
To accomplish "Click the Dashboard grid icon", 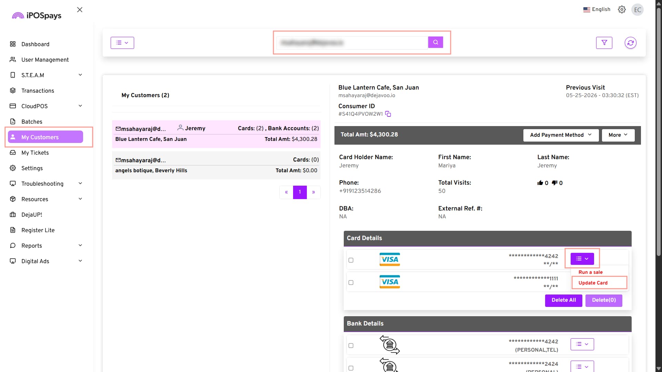I will point(13,44).
